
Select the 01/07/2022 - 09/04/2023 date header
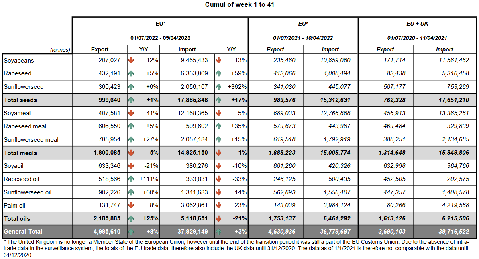160,38
